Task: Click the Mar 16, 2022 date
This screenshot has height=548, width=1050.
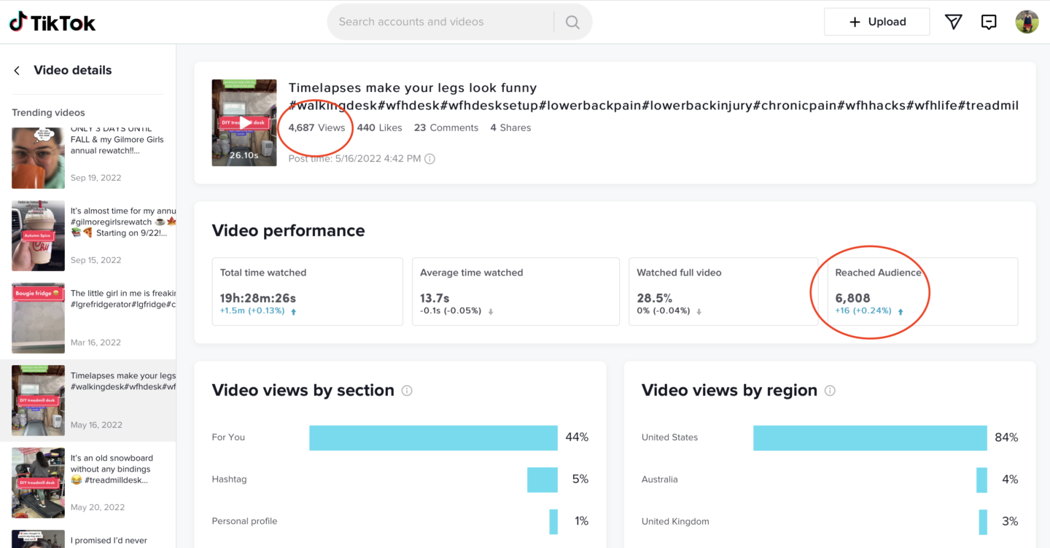Action: click(96, 342)
